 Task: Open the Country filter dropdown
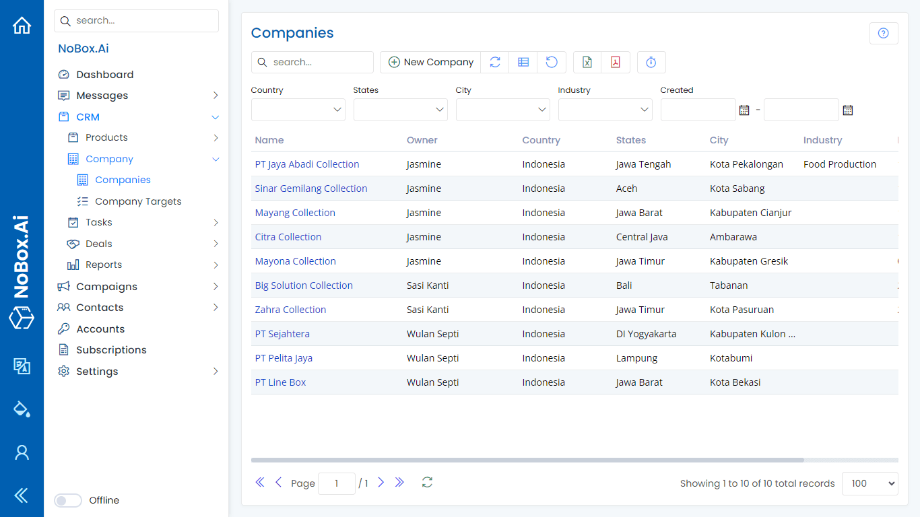298,109
